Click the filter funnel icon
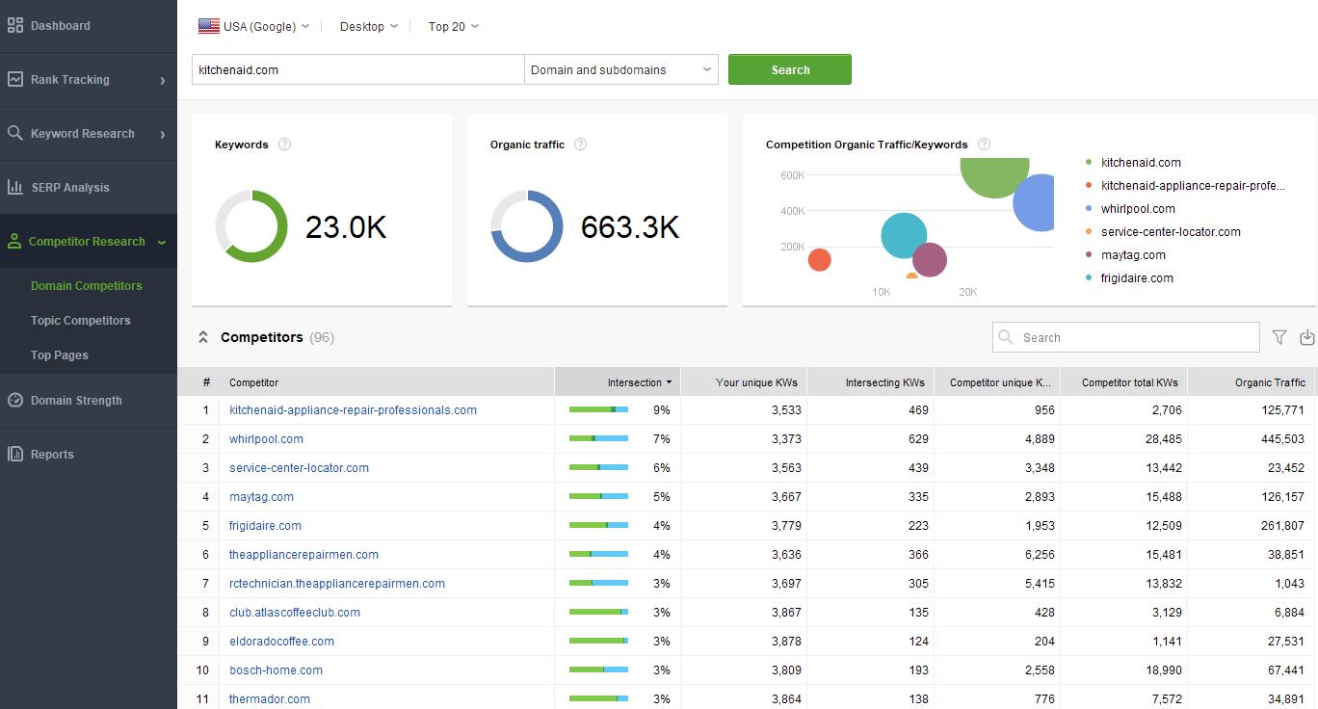The width and height of the screenshot is (1318, 709). pyautogui.click(x=1279, y=337)
